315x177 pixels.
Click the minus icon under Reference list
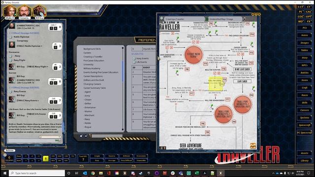coord(86,136)
